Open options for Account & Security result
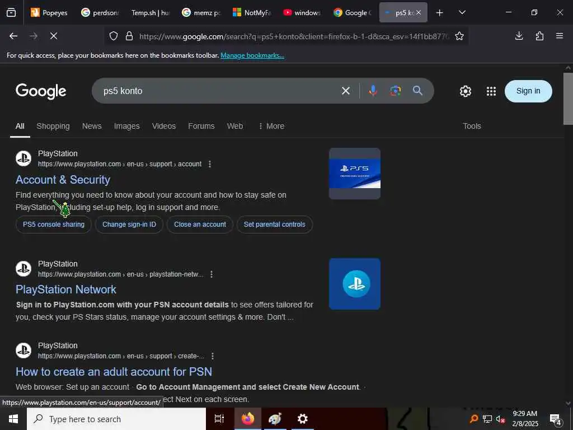This screenshot has width=573, height=430. 210,164
